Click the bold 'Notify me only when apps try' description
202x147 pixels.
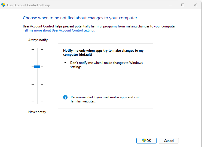click(103, 52)
